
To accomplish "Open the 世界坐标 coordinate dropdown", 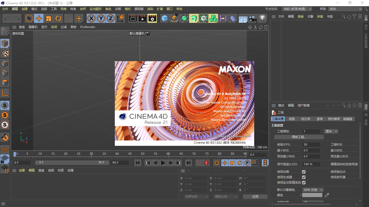I will coord(196,196).
